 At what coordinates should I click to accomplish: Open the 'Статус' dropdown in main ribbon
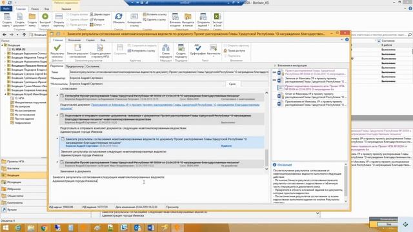(97, 24)
